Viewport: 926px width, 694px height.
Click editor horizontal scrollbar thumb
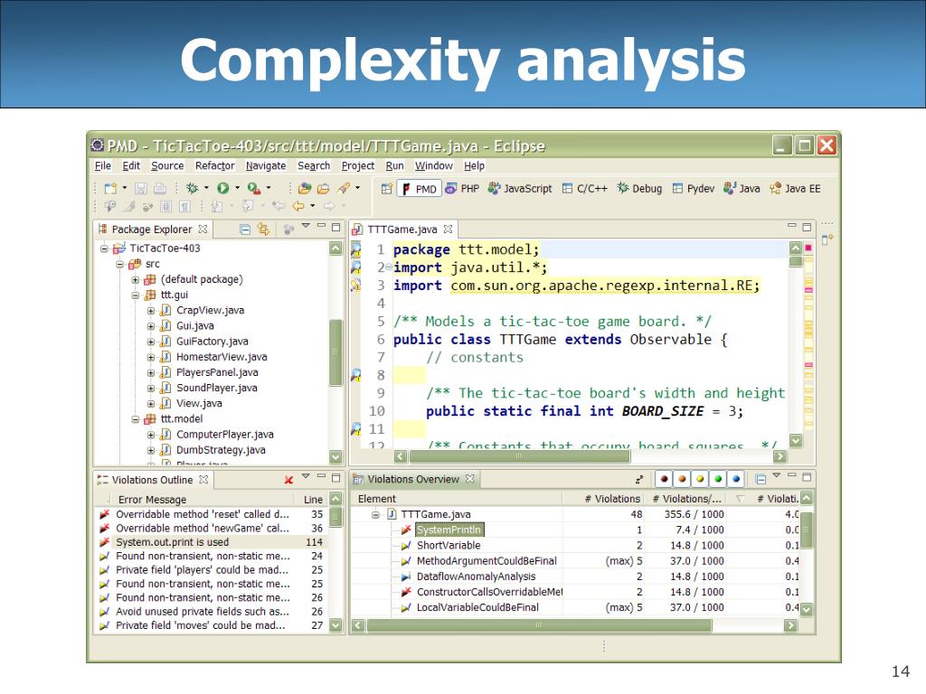520,456
